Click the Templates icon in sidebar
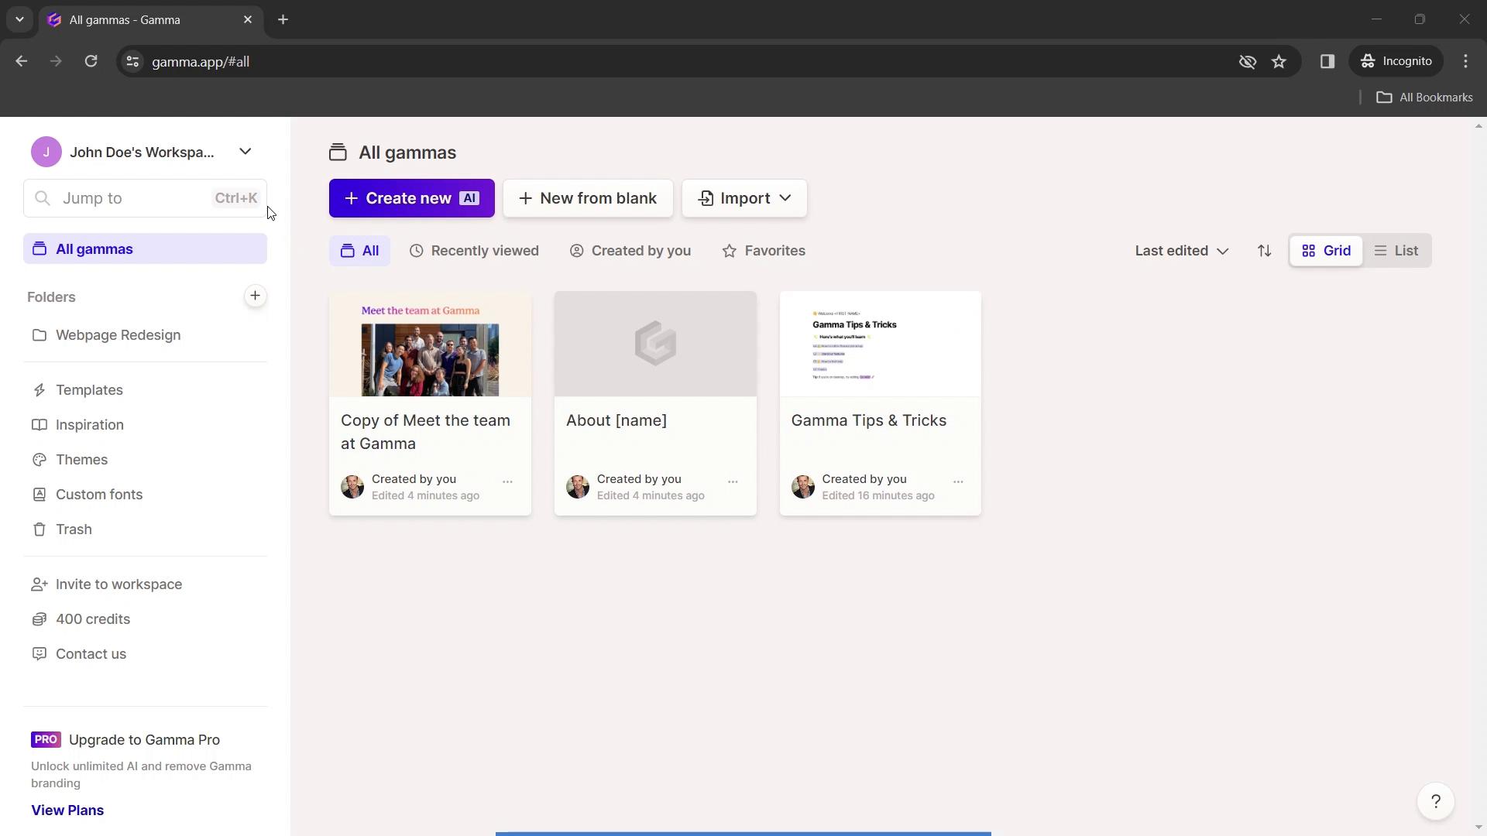1487x836 pixels. [x=39, y=390]
